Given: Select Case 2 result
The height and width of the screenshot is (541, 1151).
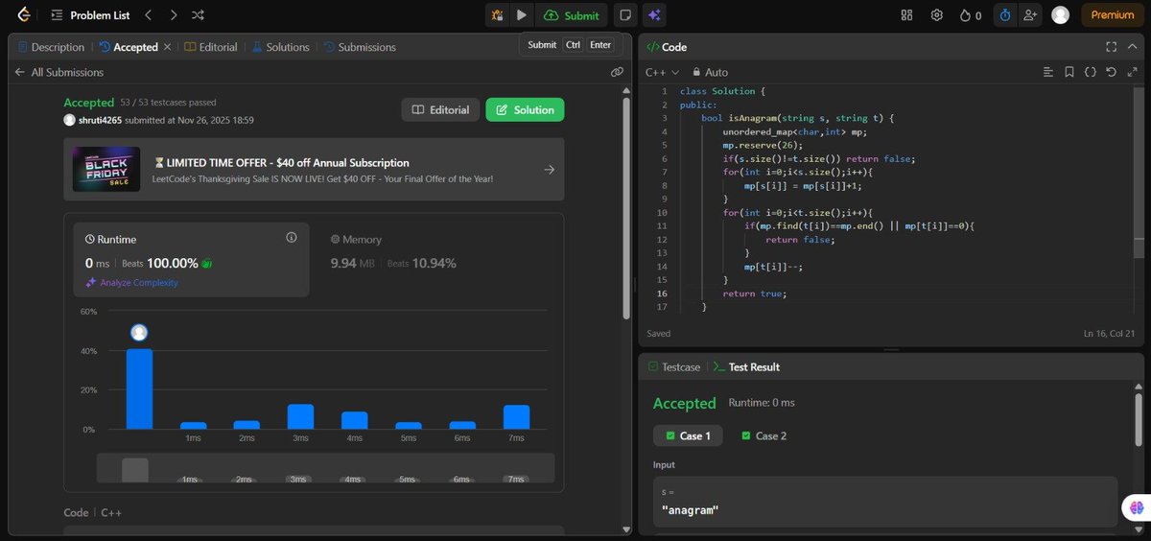Looking at the screenshot, I should click(764, 435).
